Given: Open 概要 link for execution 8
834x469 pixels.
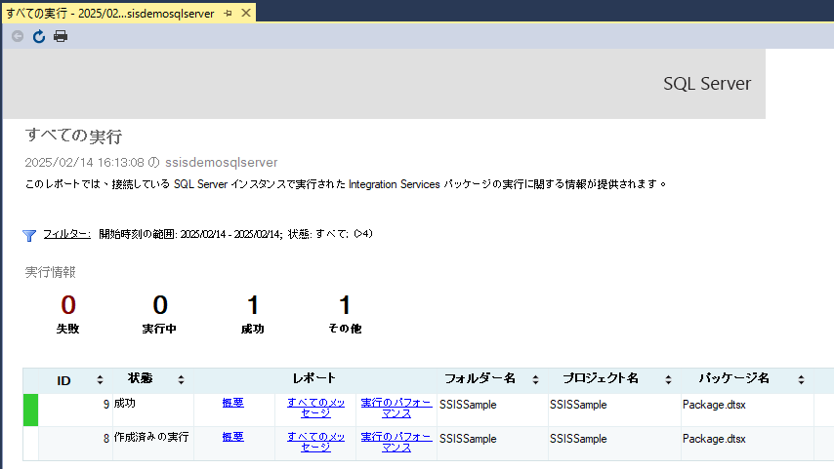Looking at the screenshot, I should pyautogui.click(x=233, y=437).
